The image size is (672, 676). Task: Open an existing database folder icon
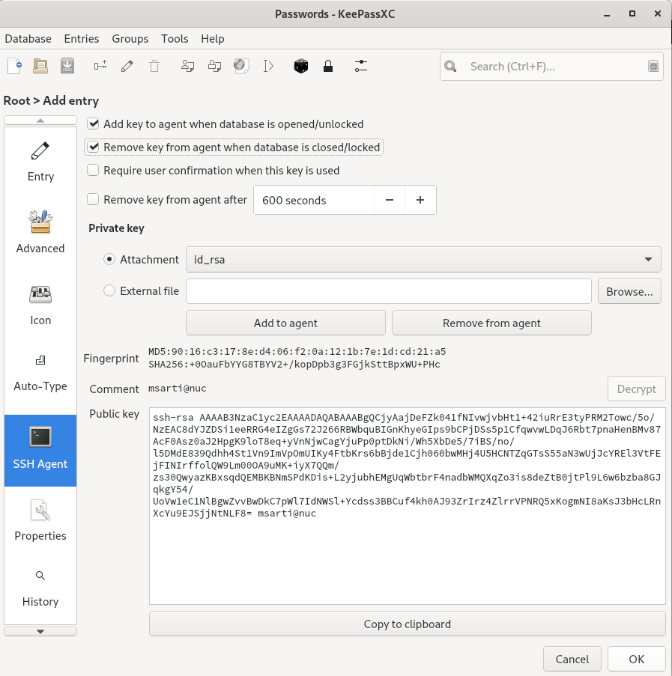click(x=40, y=67)
